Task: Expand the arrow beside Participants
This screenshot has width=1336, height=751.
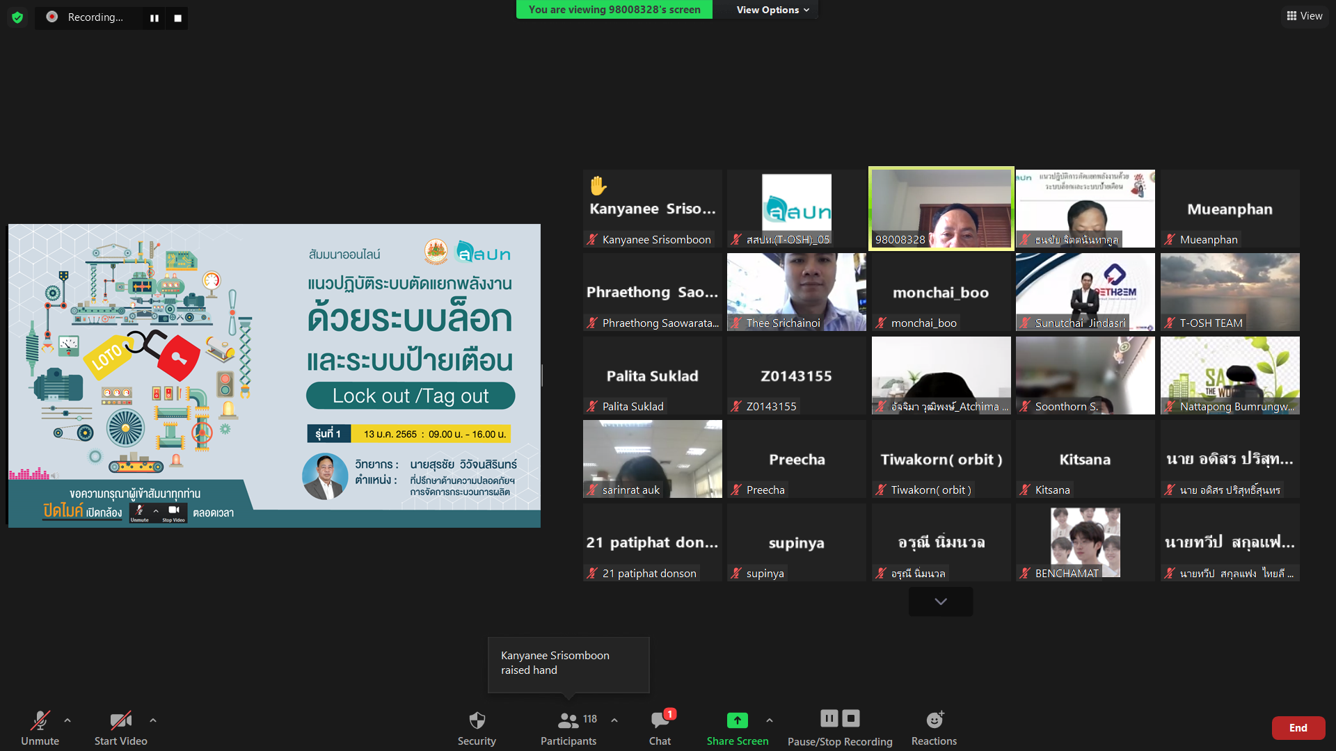Action: point(614,720)
